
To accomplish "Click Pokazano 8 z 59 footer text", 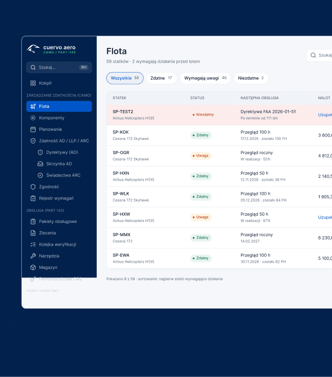I will coord(165,279).
